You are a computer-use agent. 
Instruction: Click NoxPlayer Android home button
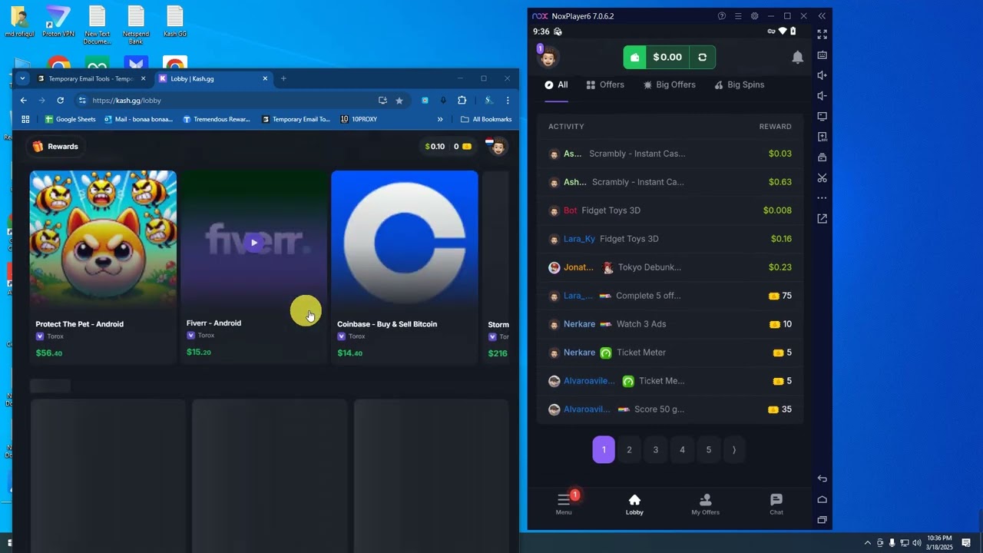(x=822, y=499)
